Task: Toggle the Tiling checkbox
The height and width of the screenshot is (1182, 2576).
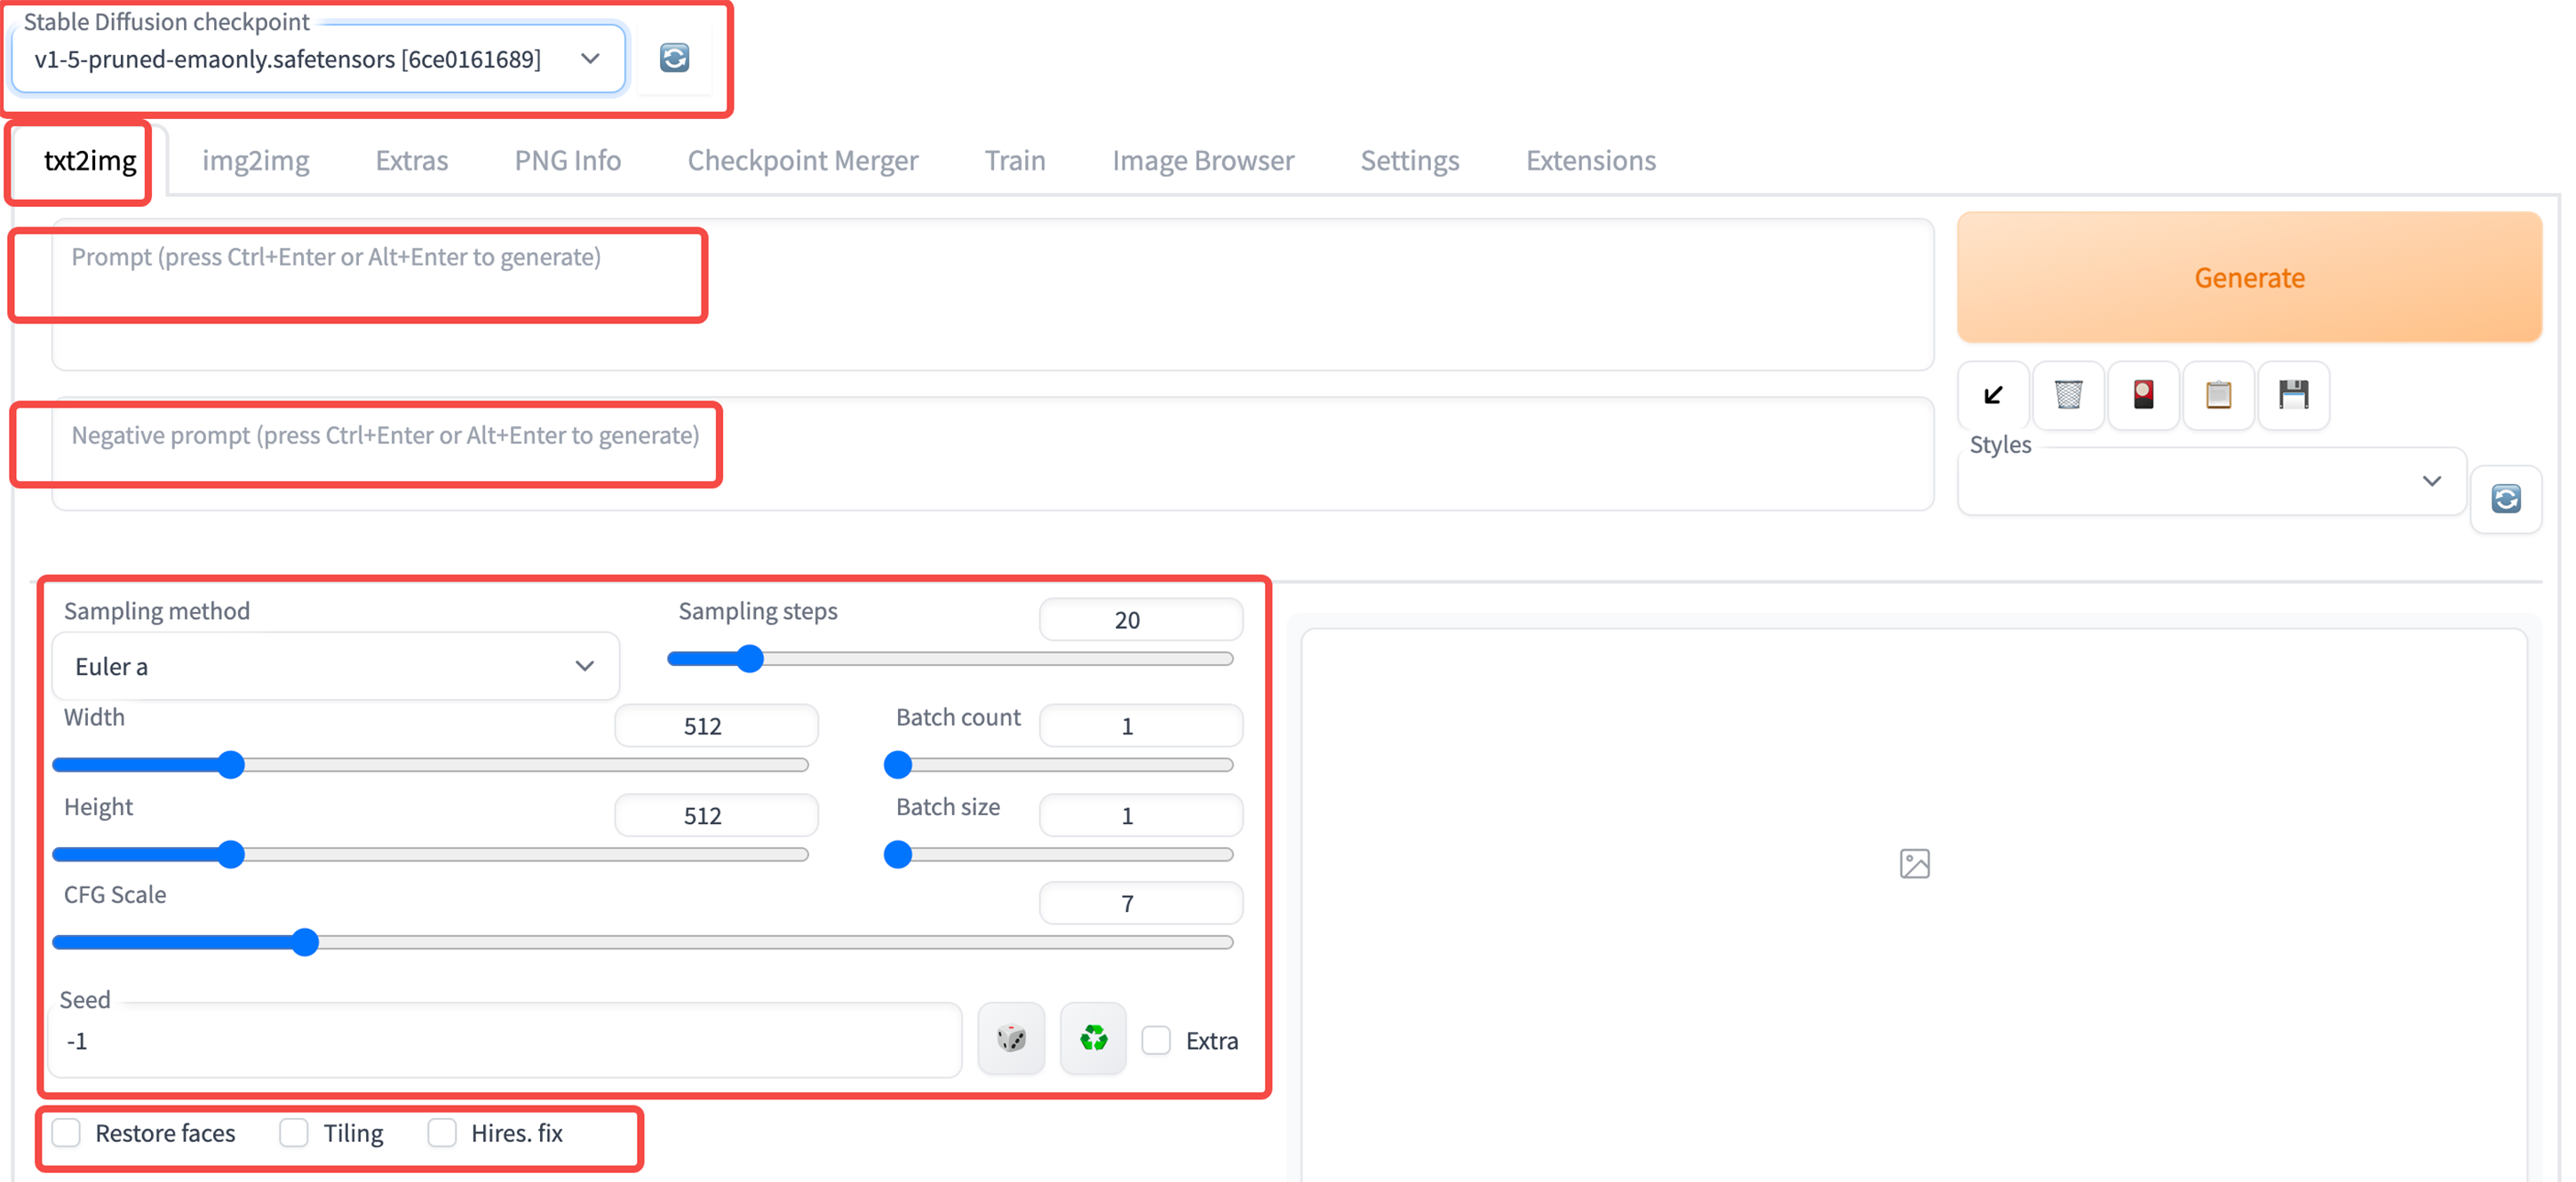Action: pos(294,1132)
